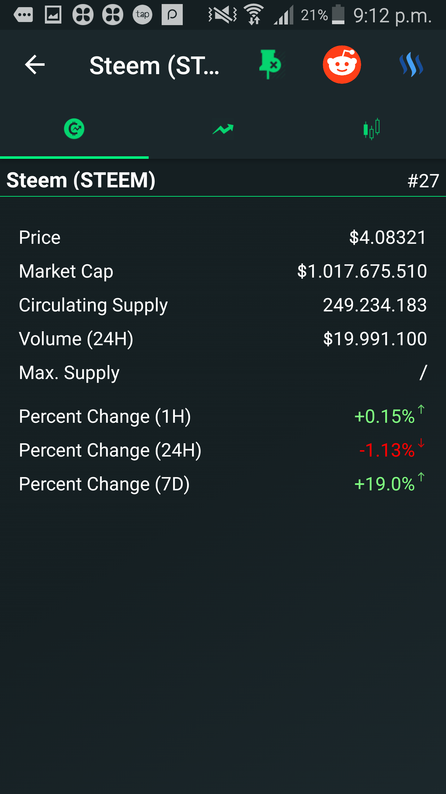Tap the Volume (24H) value

[x=375, y=339]
